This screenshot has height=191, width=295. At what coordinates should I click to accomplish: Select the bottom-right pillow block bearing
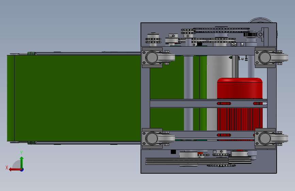(x=271, y=139)
